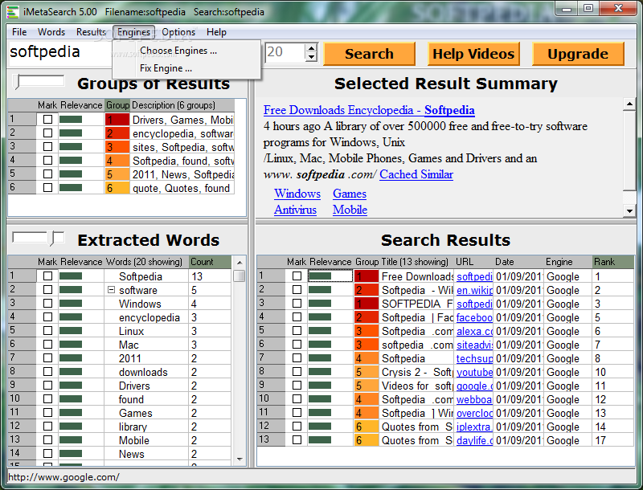The image size is (643, 490).
Task: Sort groups by Group column header
Action: click(117, 105)
